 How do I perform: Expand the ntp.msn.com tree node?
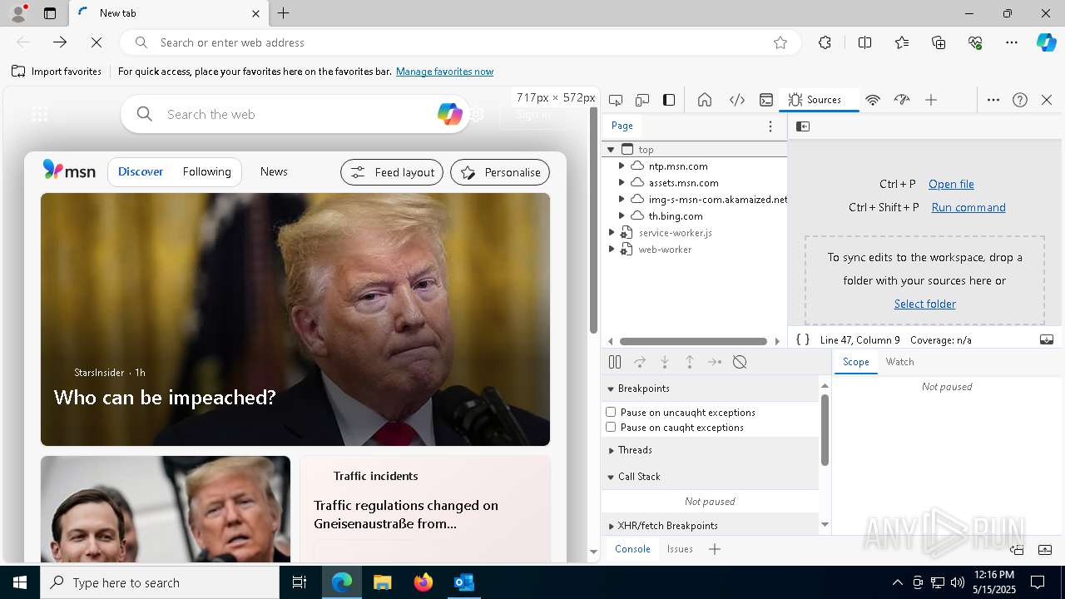(x=622, y=166)
